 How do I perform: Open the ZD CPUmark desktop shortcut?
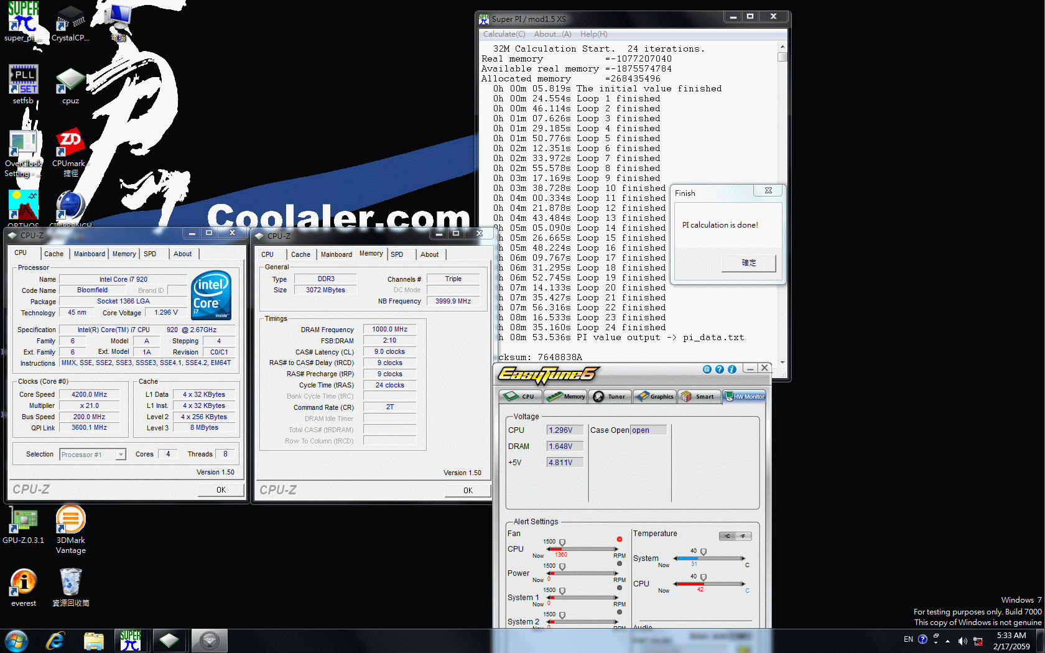click(70, 152)
